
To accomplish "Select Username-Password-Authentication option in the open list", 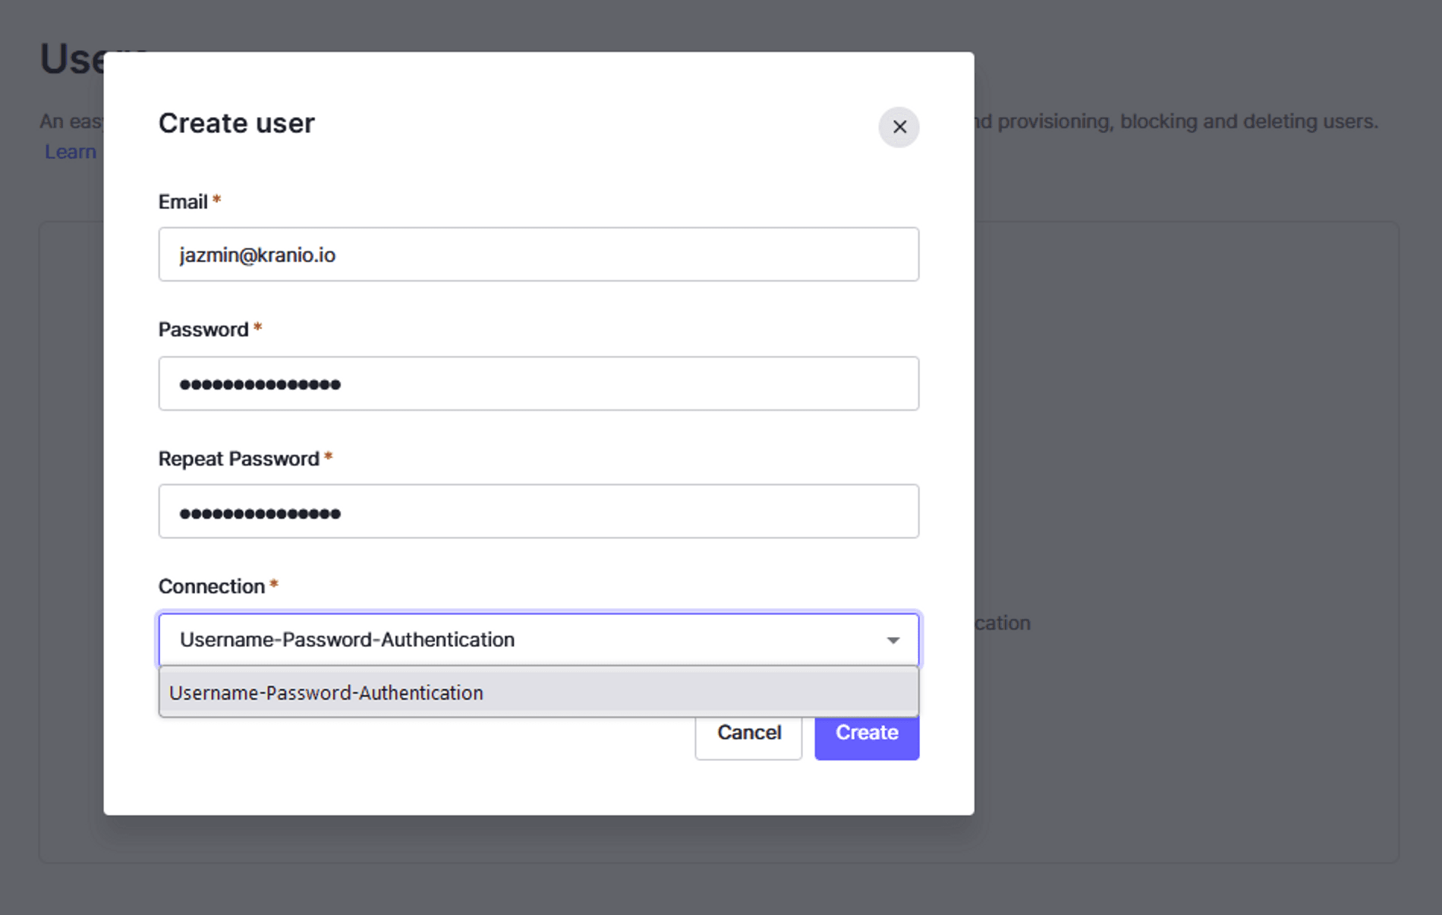I will [326, 693].
